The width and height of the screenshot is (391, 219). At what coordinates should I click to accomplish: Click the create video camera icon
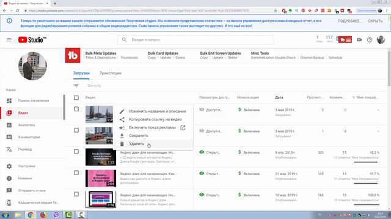[359, 40]
